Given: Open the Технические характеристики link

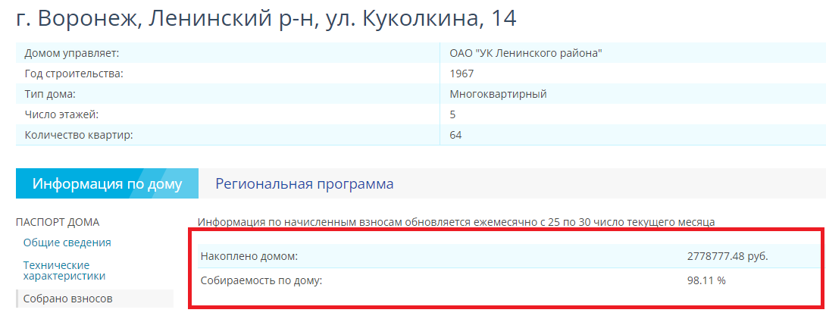Looking at the screenshot, I should pyautogui.click(x=64, y=271).
